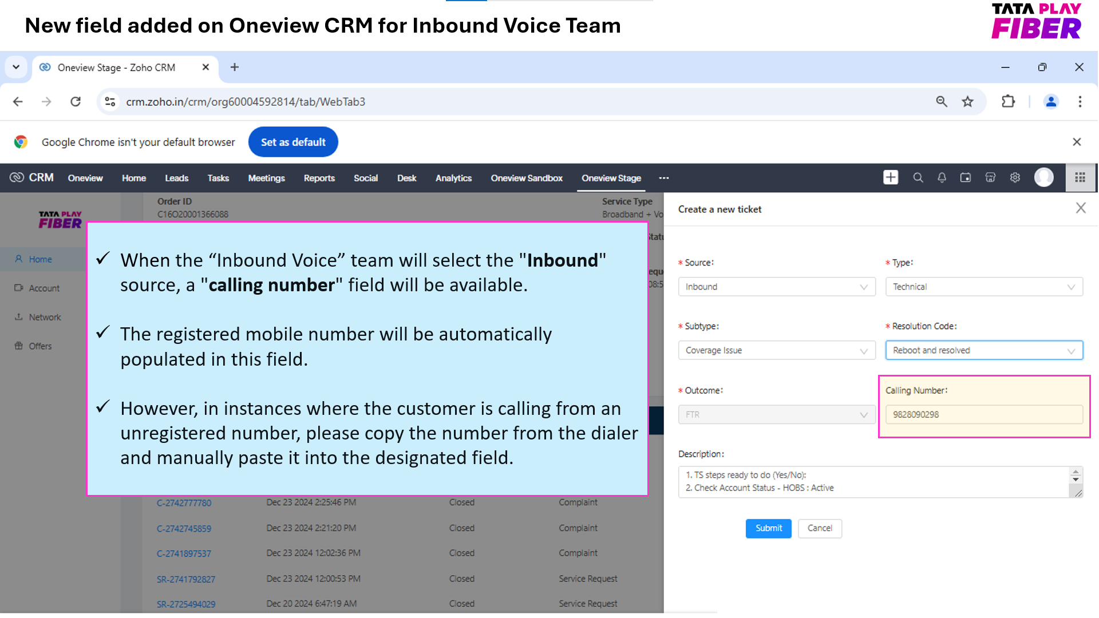Switch to the Leads tab
This screenshot has width=1099, height=618.
tap(177, 178)
